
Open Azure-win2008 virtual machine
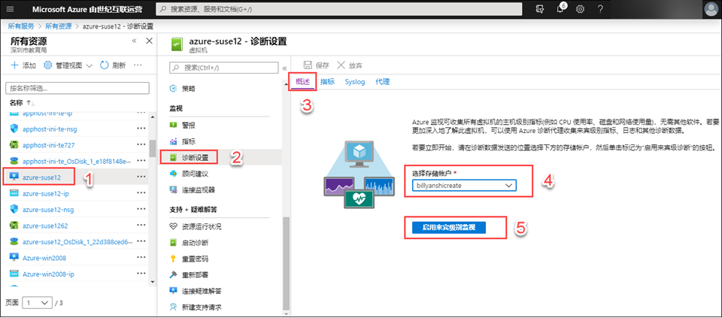click(x=45, y=258)
